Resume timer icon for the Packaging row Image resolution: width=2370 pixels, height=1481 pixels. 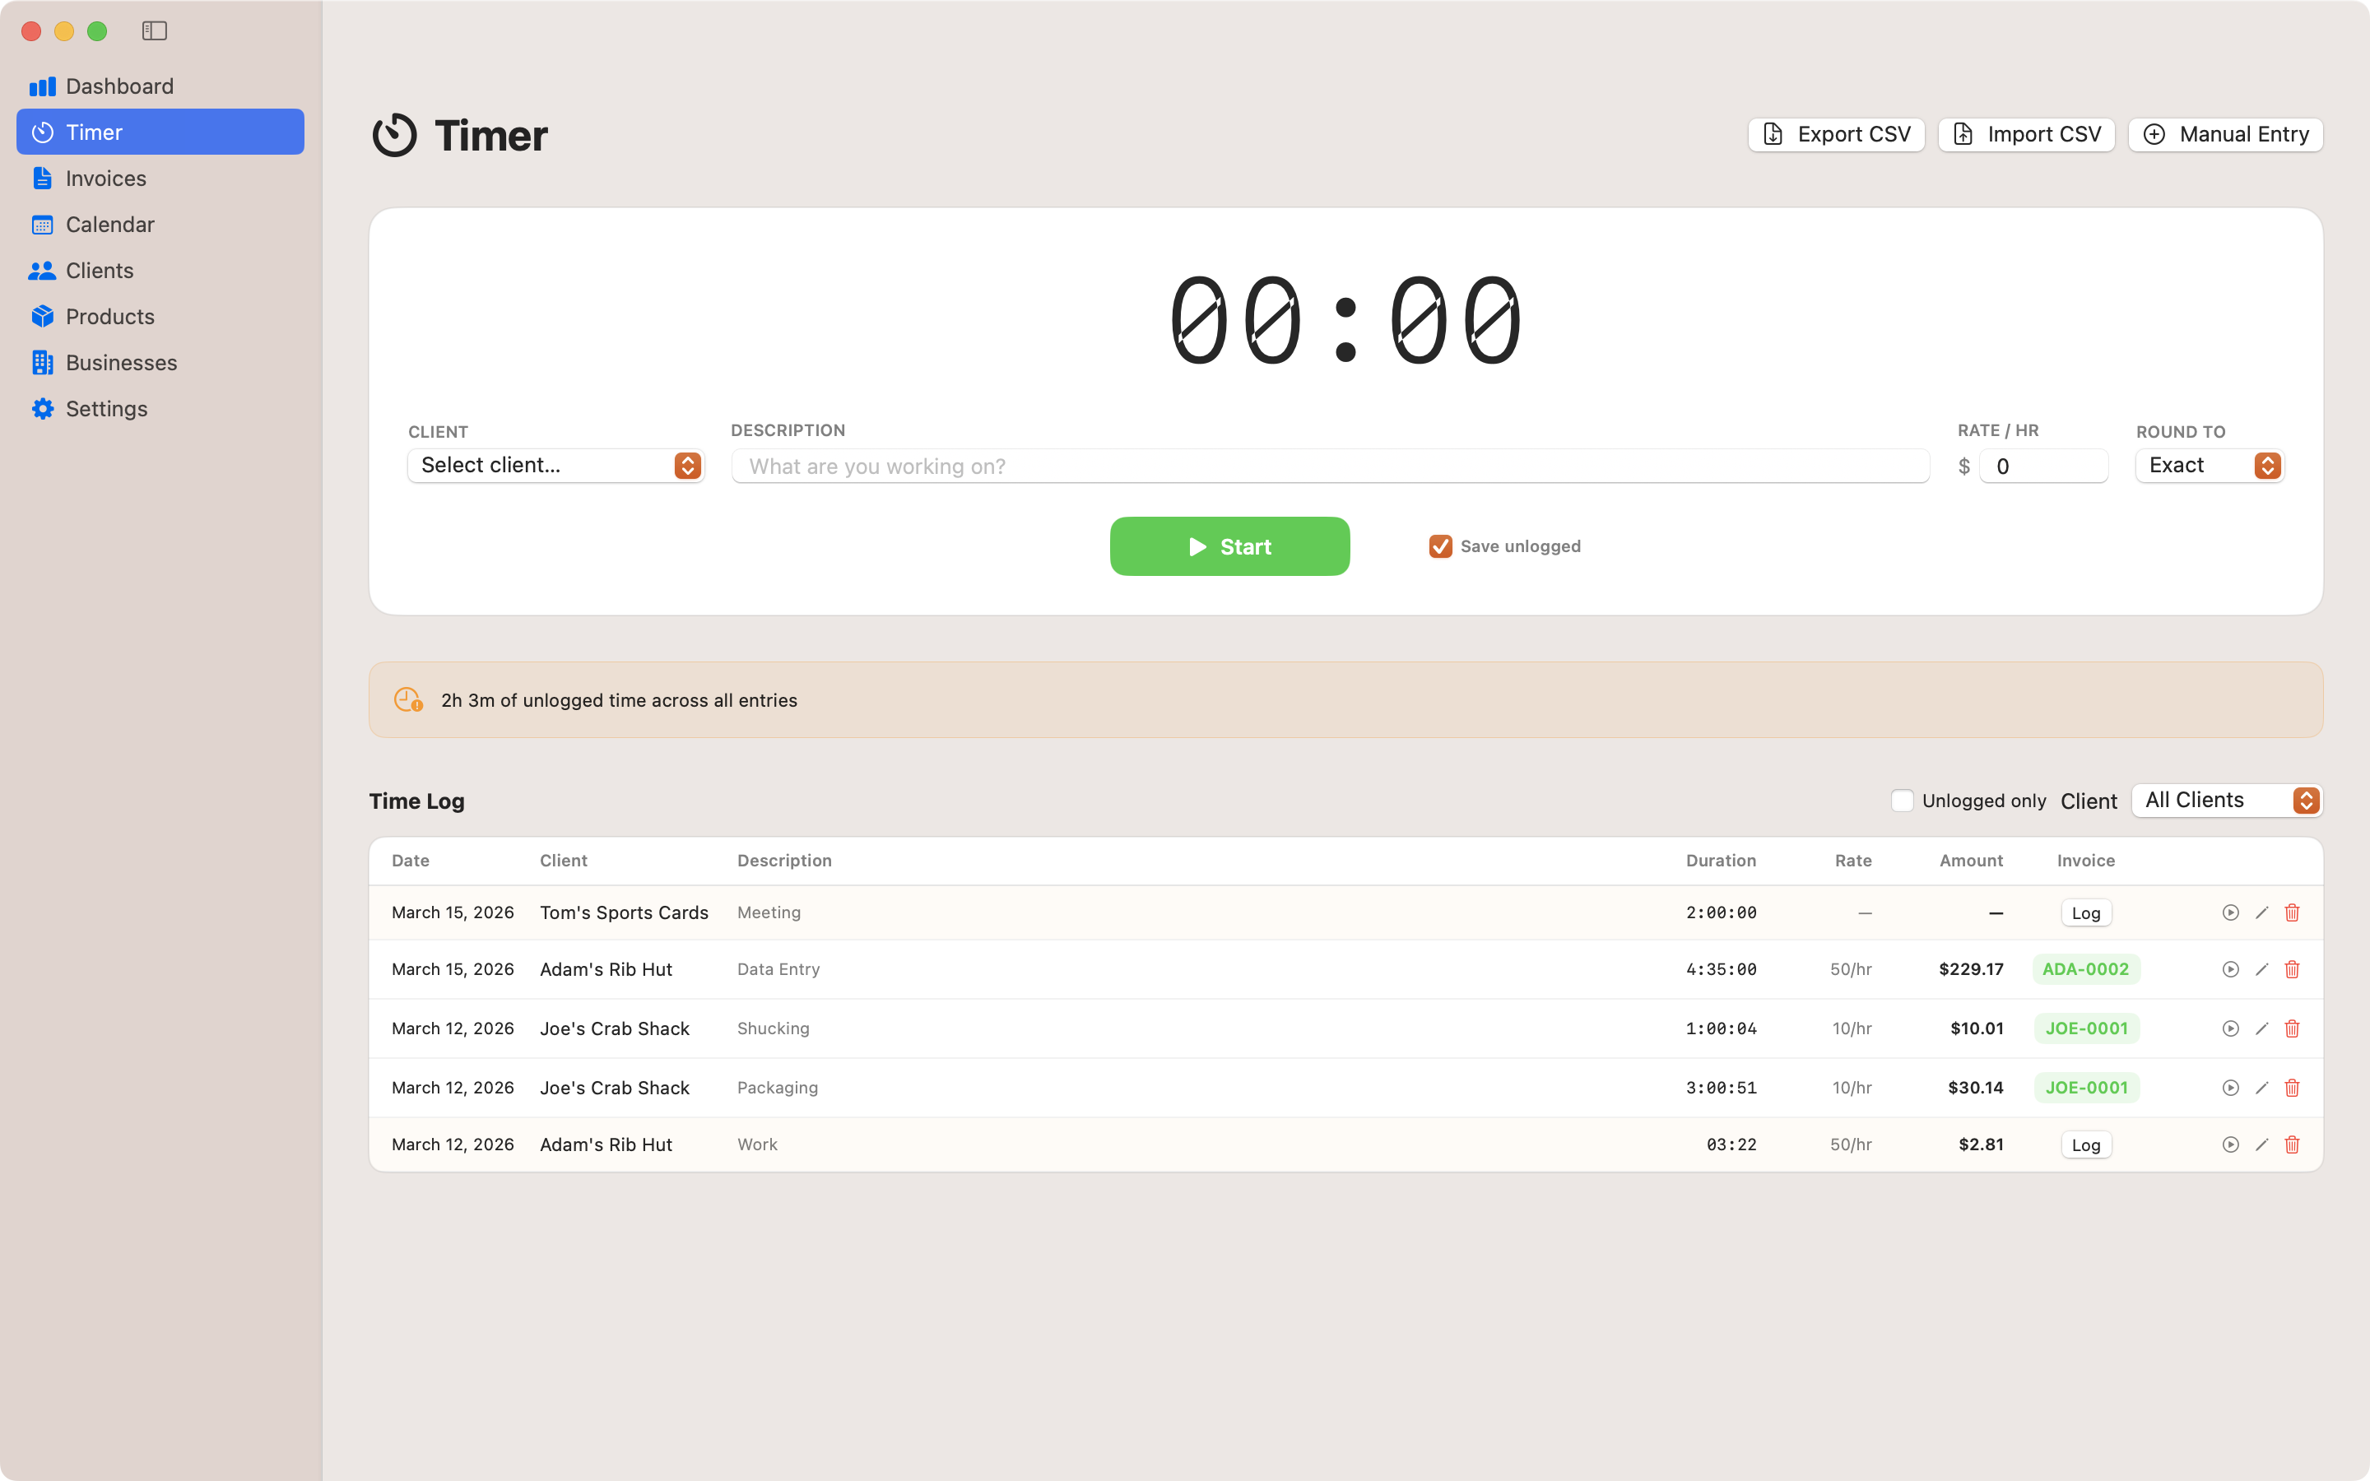(x=2230, y=1089)
